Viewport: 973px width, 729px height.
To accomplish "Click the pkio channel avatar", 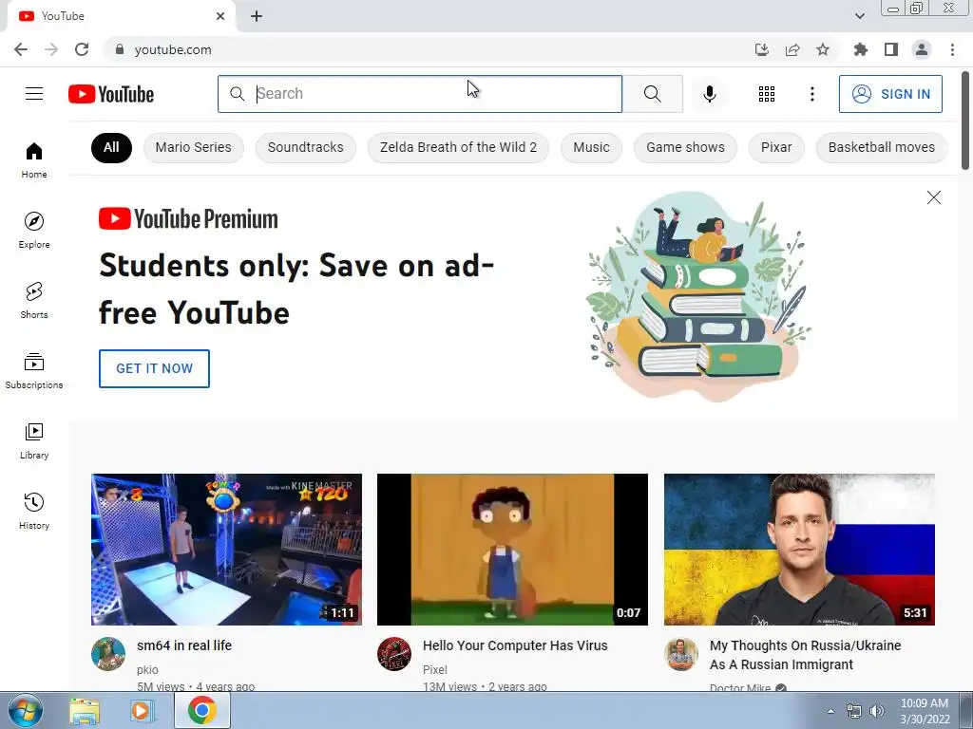I will [108, 654].
